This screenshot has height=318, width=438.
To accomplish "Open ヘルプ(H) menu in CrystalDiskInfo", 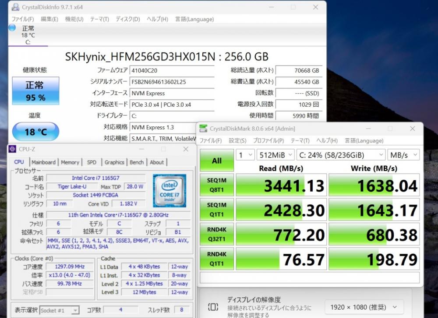I will 158,19.
